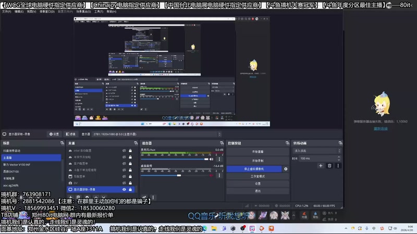Select the highlighted 主直播 scene

tap(31, 158)
